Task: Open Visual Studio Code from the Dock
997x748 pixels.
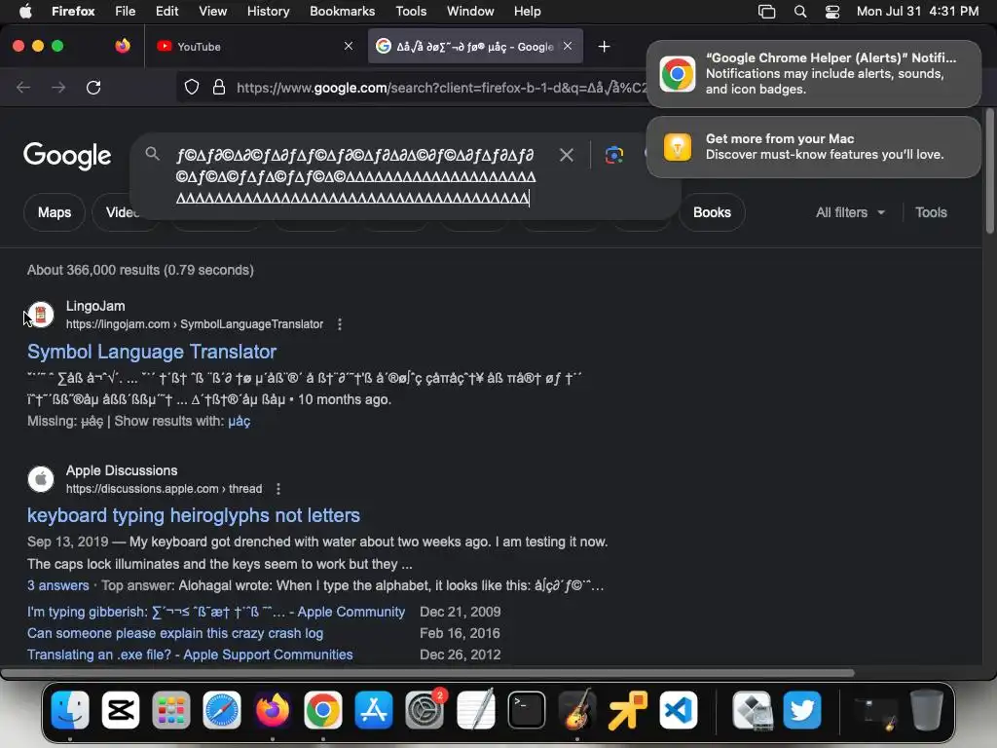Action: (x=679, y=710)
